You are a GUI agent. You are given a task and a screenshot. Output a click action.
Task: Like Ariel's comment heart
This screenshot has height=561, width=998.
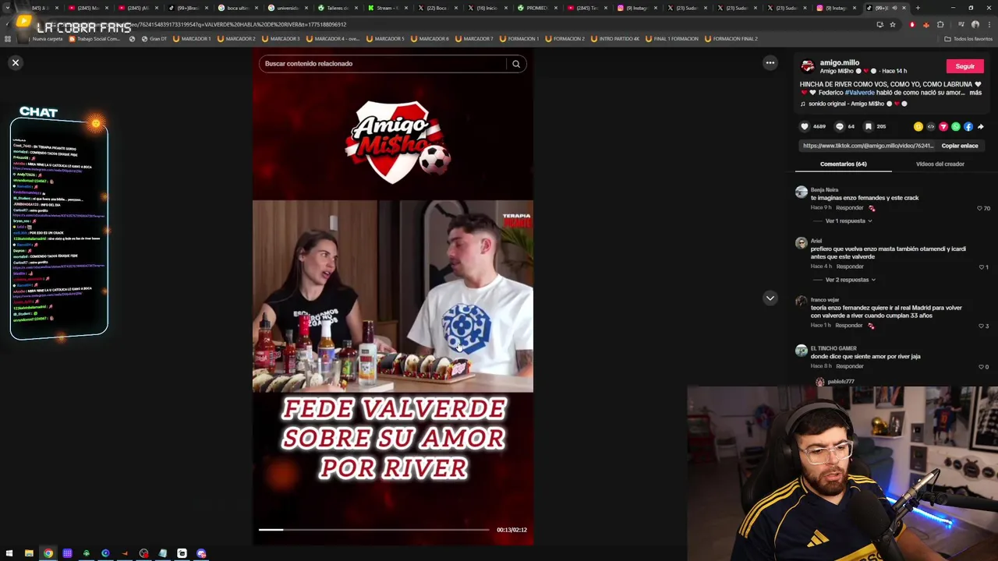tap(982, 267)
